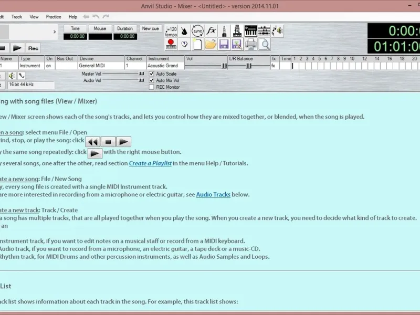Click the redo arrow in the menu bar
Screen dimensions: 420x315
(106, 17)
